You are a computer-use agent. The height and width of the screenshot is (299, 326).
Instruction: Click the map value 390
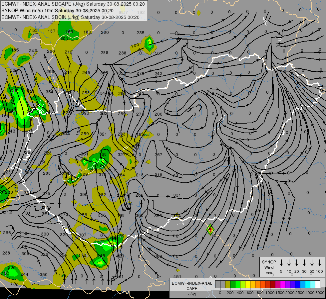tap(84, 194)
